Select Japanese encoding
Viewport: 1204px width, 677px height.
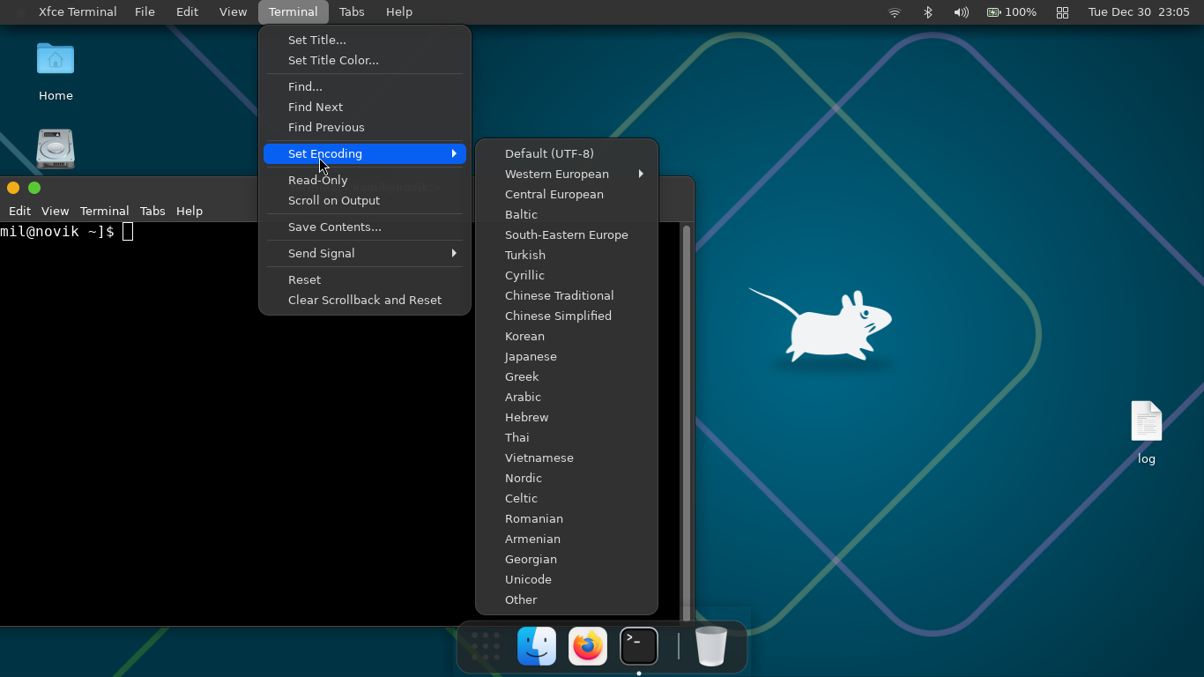tap(567, 356)
